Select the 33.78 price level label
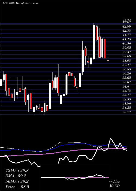Viewport: 136px width, 191px height. click(127, 91)
